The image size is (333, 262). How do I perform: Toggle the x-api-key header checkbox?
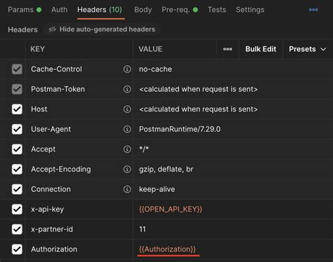click(x=17, y=209)
